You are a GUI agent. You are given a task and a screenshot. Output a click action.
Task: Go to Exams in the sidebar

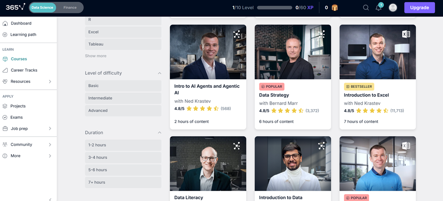[17, 117]
